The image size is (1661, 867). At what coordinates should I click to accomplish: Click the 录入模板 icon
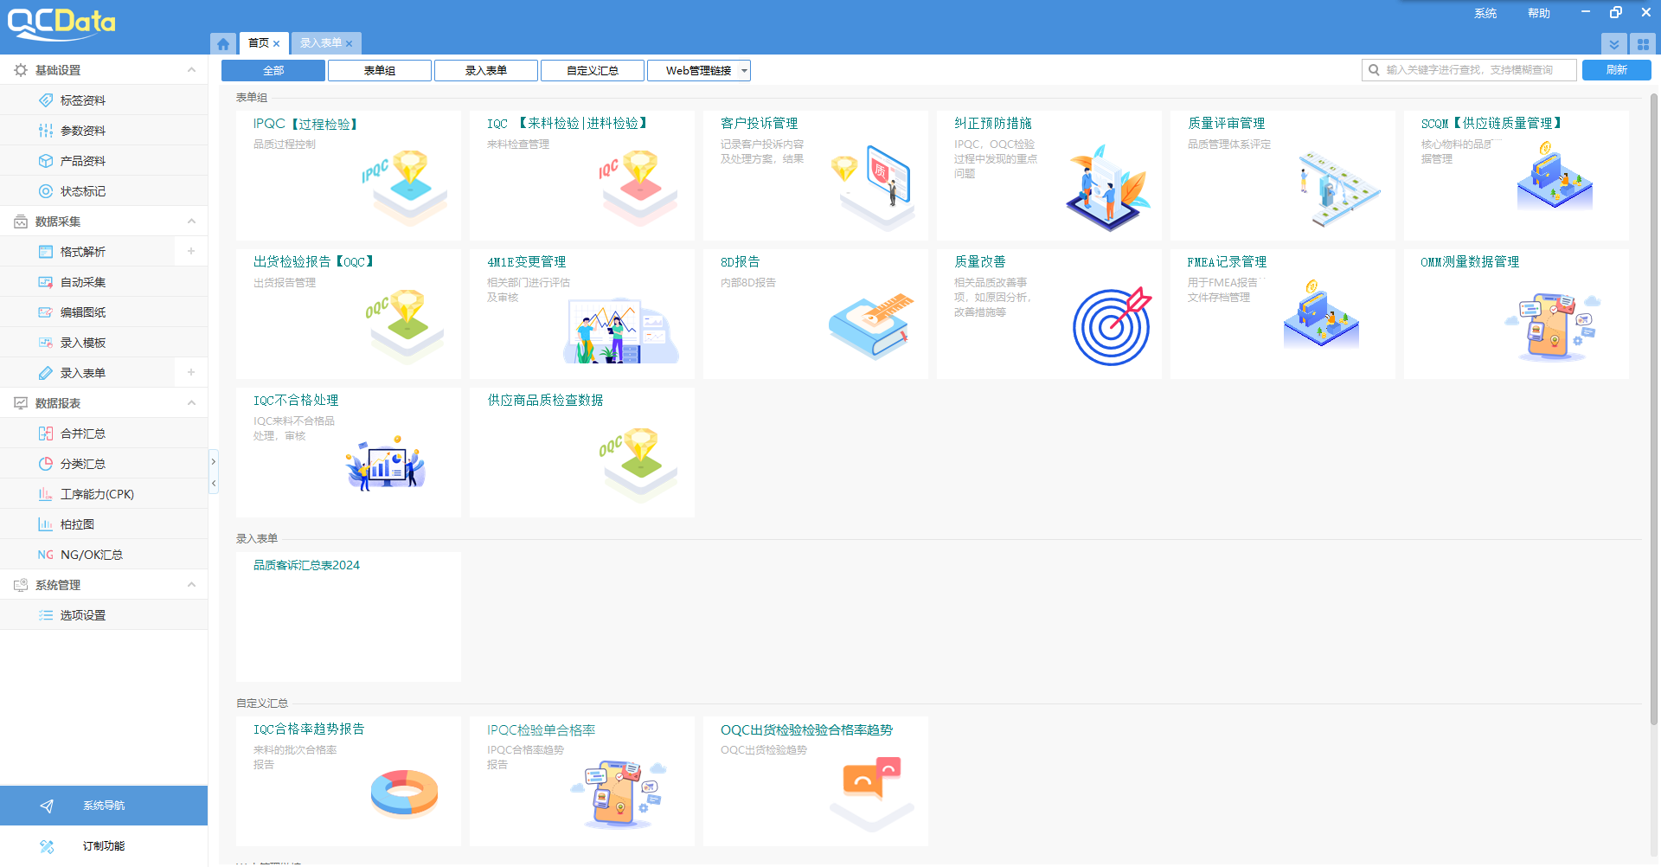coord(46,343)
